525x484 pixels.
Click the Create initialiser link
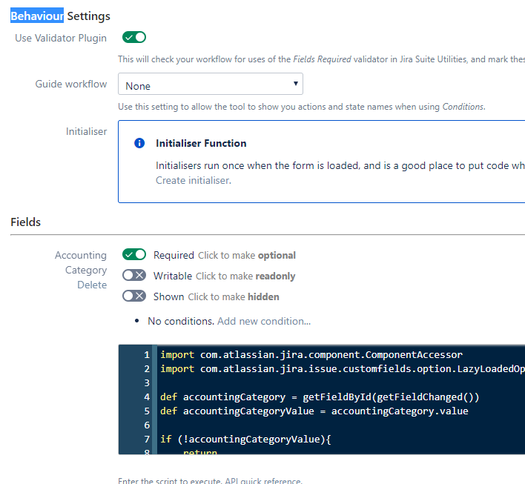coord(194,180)
